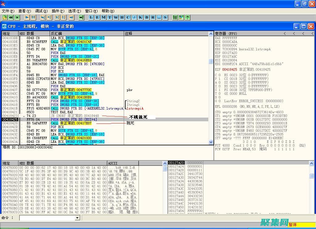Viewport: 316px width, 229px height.
Task: Open the 调试 (Debug) menu
Action: pos(41,11)
